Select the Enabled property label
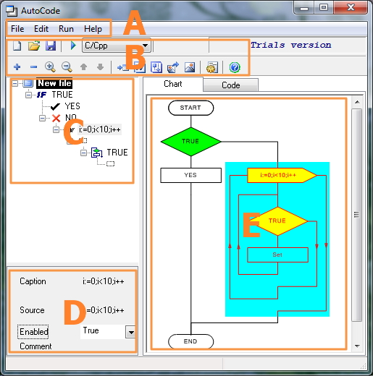This screenshot has height=376, width=373. pyautogui.click(x=33, y=332)
